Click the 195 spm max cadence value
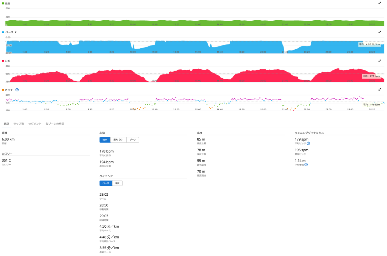The height and width of the screenshot is (256, 387). (302, 150)
